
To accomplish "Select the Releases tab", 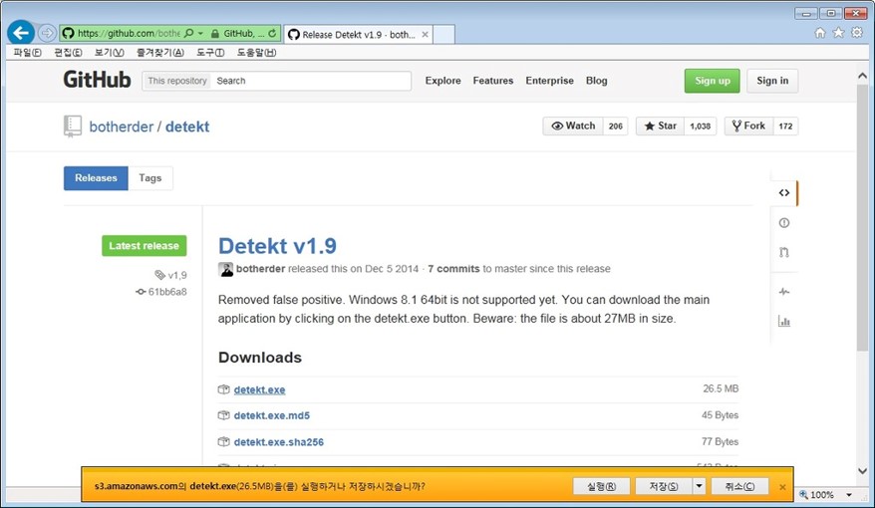I will [96, 178].
